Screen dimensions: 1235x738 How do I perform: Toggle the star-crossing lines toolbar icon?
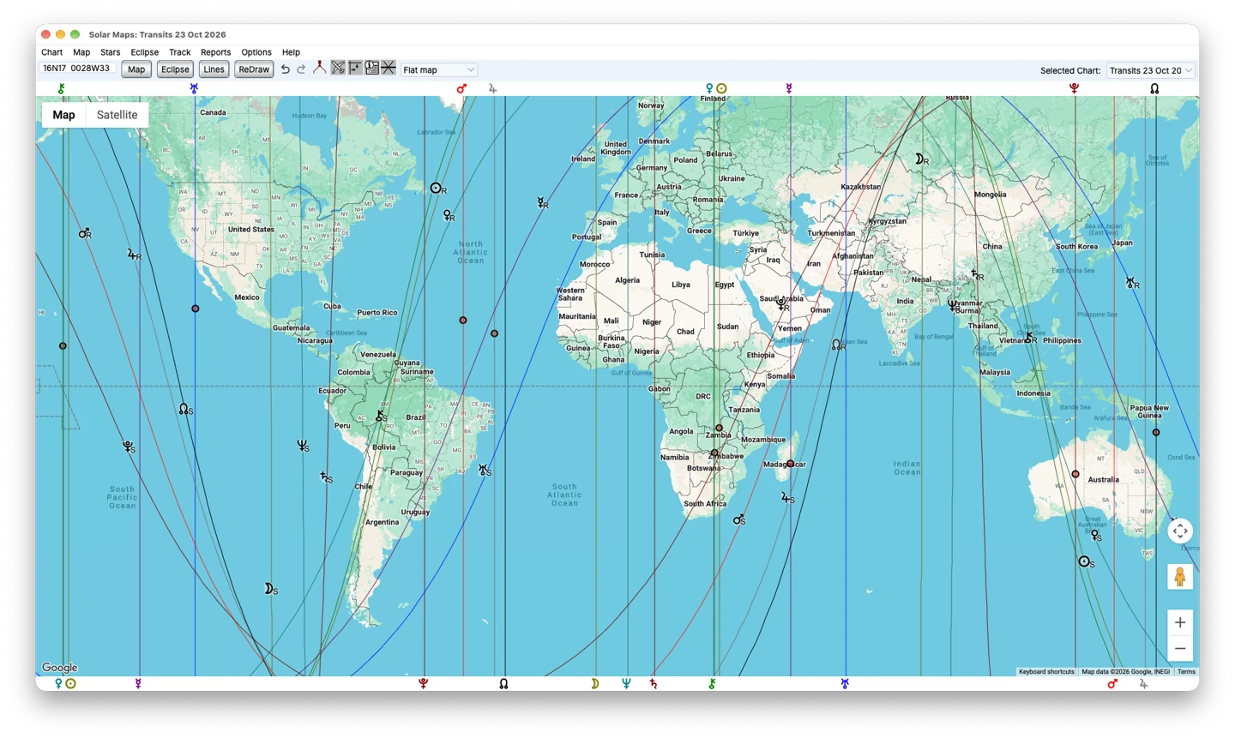(389, 68)
